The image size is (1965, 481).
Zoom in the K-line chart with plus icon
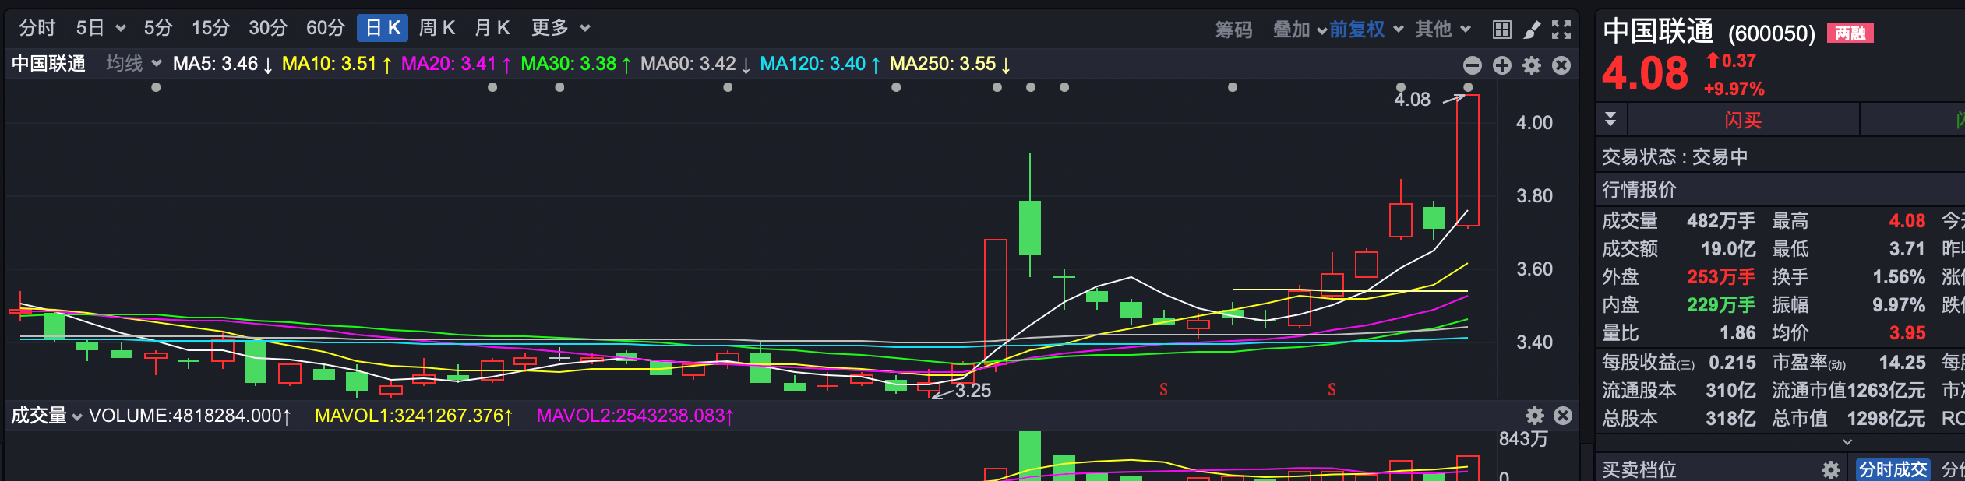pos(1502,65)
